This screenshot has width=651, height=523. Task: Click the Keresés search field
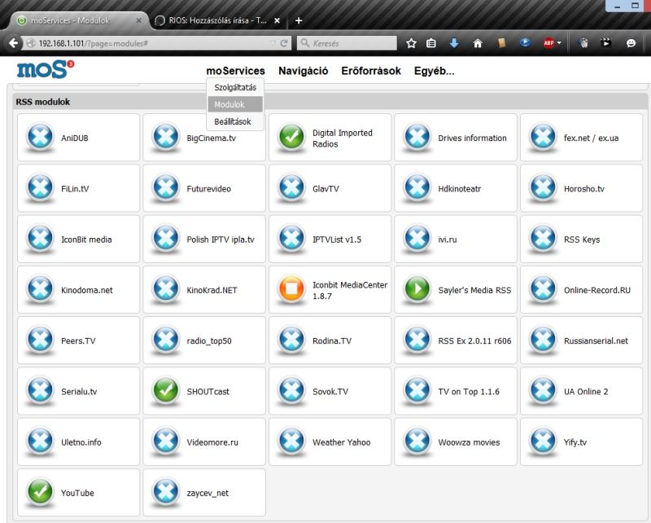click(347, 43)
